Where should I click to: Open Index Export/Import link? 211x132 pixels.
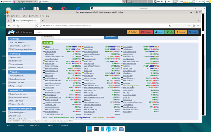pyautogui.click(x=18, y=79)
